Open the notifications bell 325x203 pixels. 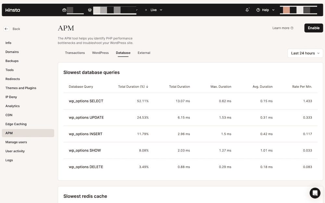[x=247, y=10]
